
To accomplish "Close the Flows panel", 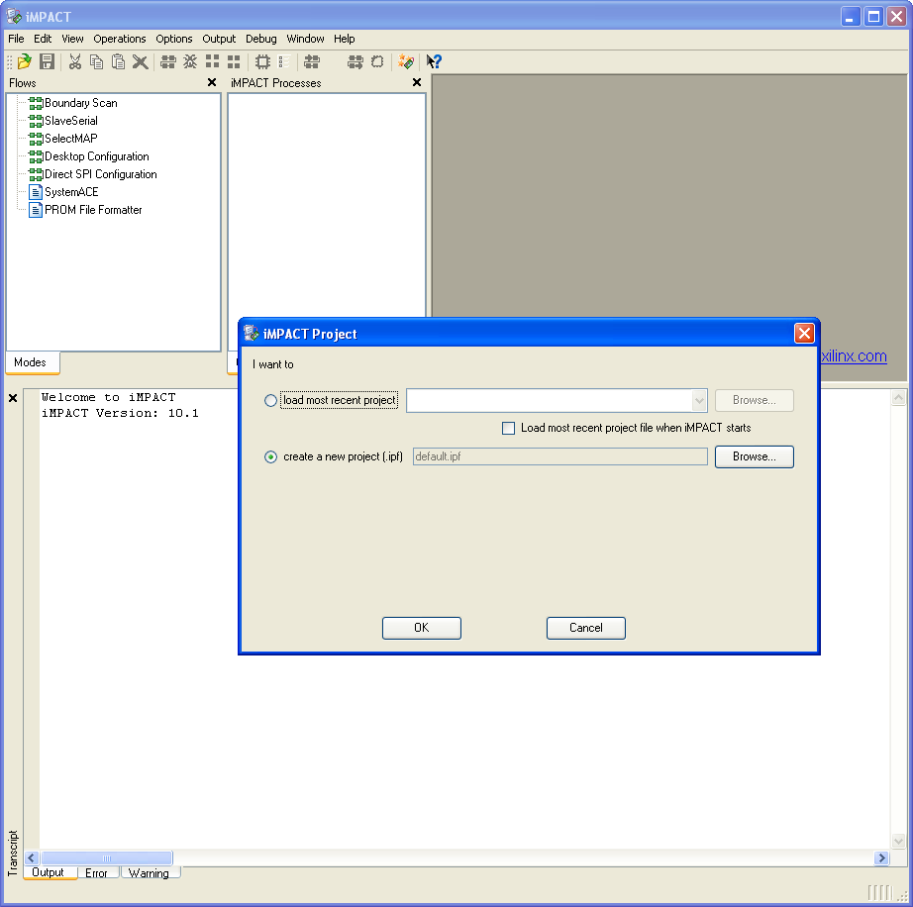I will (x=212, y=82).
